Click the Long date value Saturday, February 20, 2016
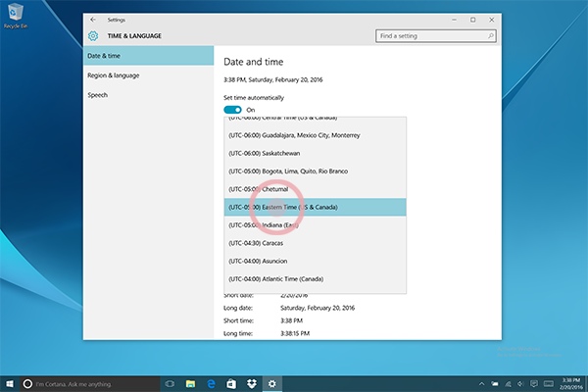588x392 pixels. [x=318, y=308]
